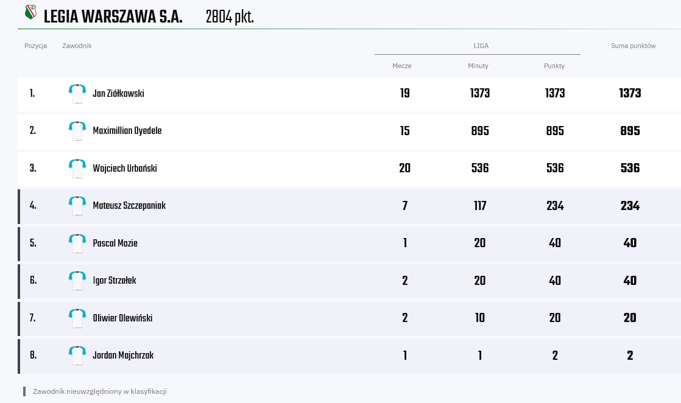
Task: Click the Mecze column header
Action: point(402,66)
